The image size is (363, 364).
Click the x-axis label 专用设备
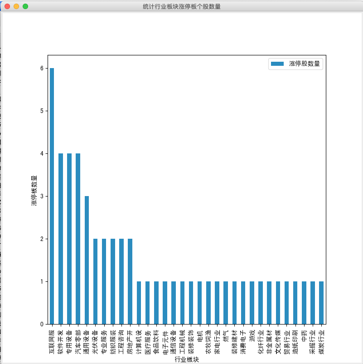click(69, 342)
